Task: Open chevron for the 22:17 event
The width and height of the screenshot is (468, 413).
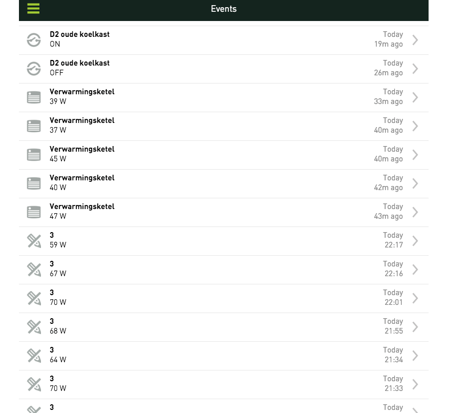Action: pyautogui.click(x=415, y=241)
